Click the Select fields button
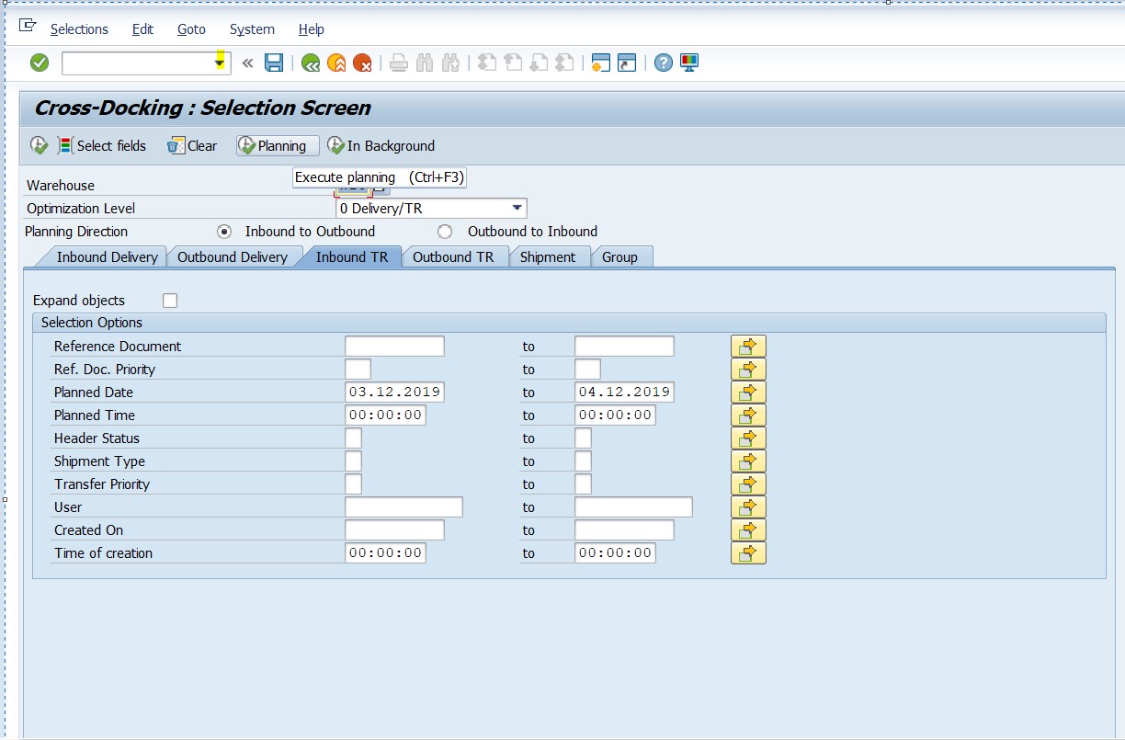The width and height of the screenshot is (1125, 740). (x=102, y=145)
